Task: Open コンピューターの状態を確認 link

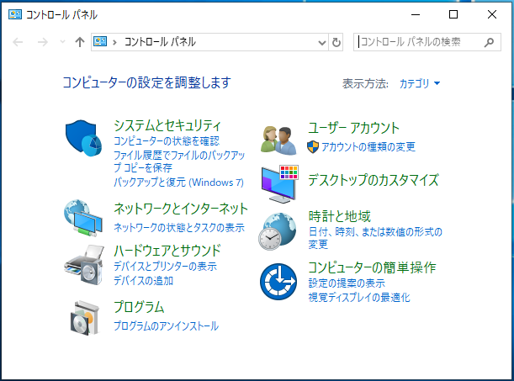Action: [x=167, y=141]
